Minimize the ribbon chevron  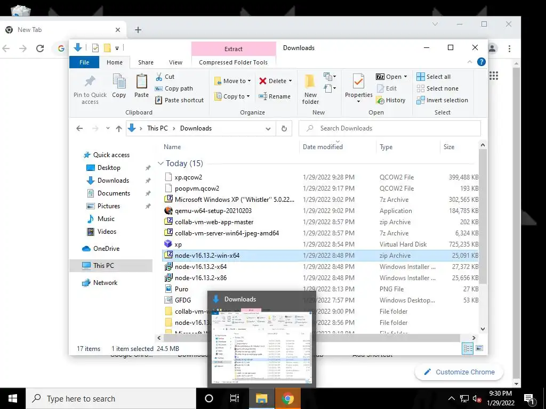470,62
